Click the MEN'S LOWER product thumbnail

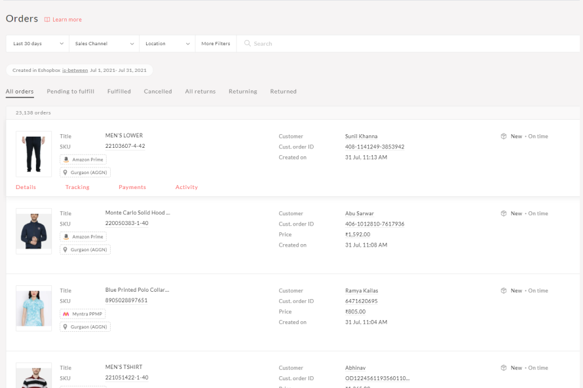coord(33,154)
